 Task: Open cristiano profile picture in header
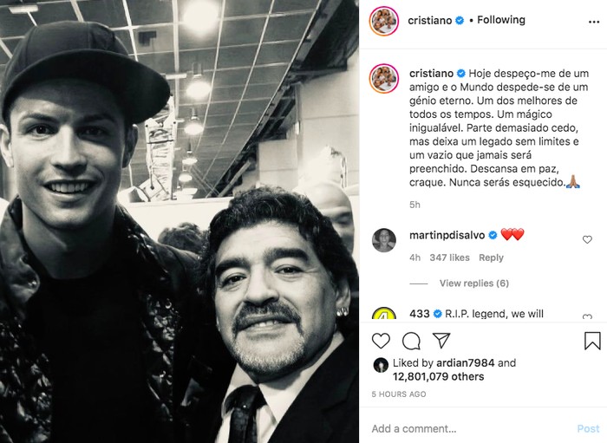383,21
